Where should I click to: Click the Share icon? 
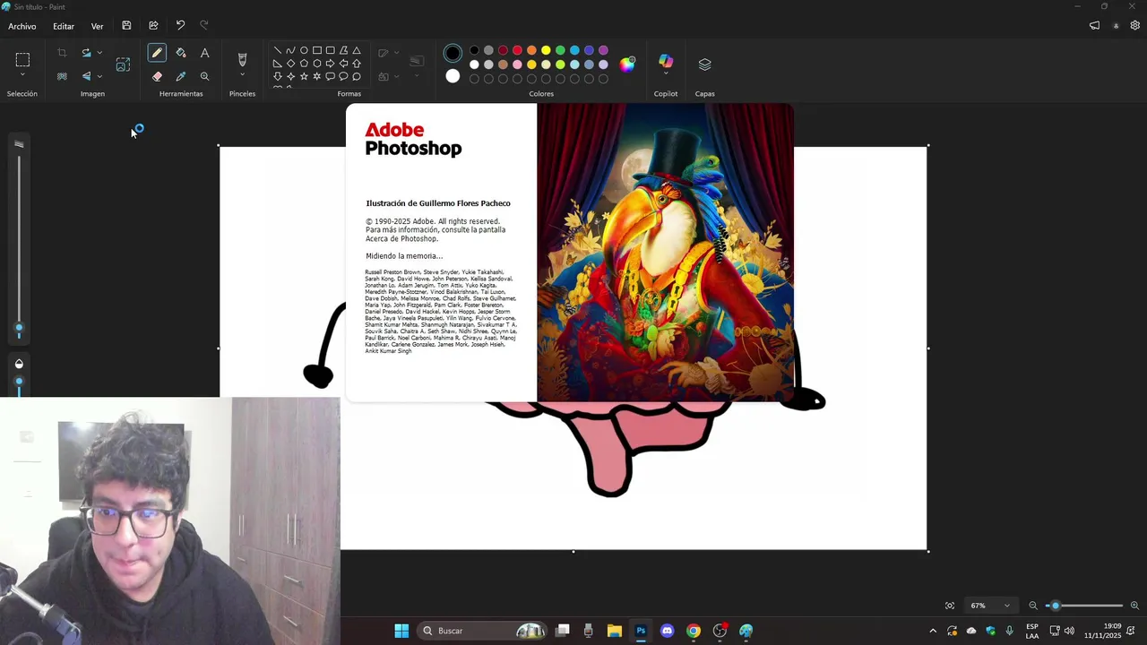pos(153,26)
